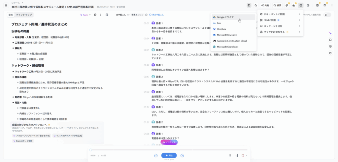338x162 pixels.
Task: Open the 標準エンジン engine selector
Action: (137, 15)
